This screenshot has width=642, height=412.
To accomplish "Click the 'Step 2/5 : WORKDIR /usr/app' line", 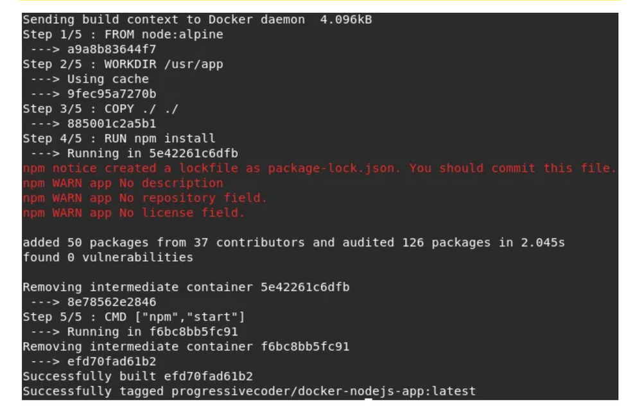I will pyautogui.click(x=123, y=64).
